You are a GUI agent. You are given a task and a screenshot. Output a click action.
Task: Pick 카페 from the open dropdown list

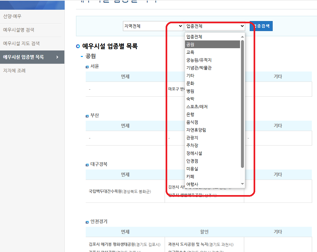(x=213, y=176)
